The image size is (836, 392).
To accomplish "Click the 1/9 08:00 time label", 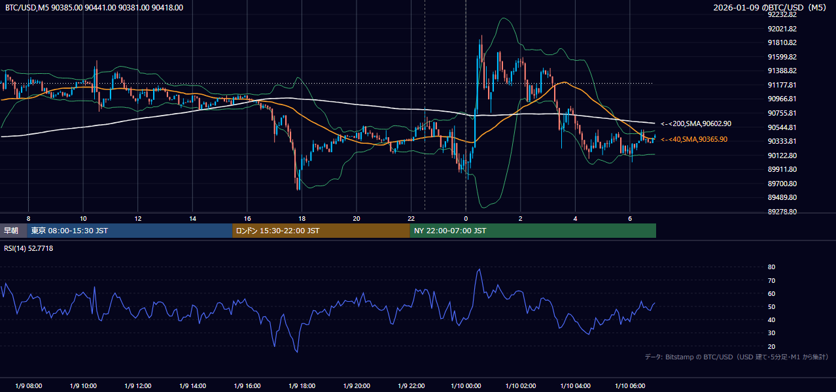I will pyautogui.click(x=28, y=385).
